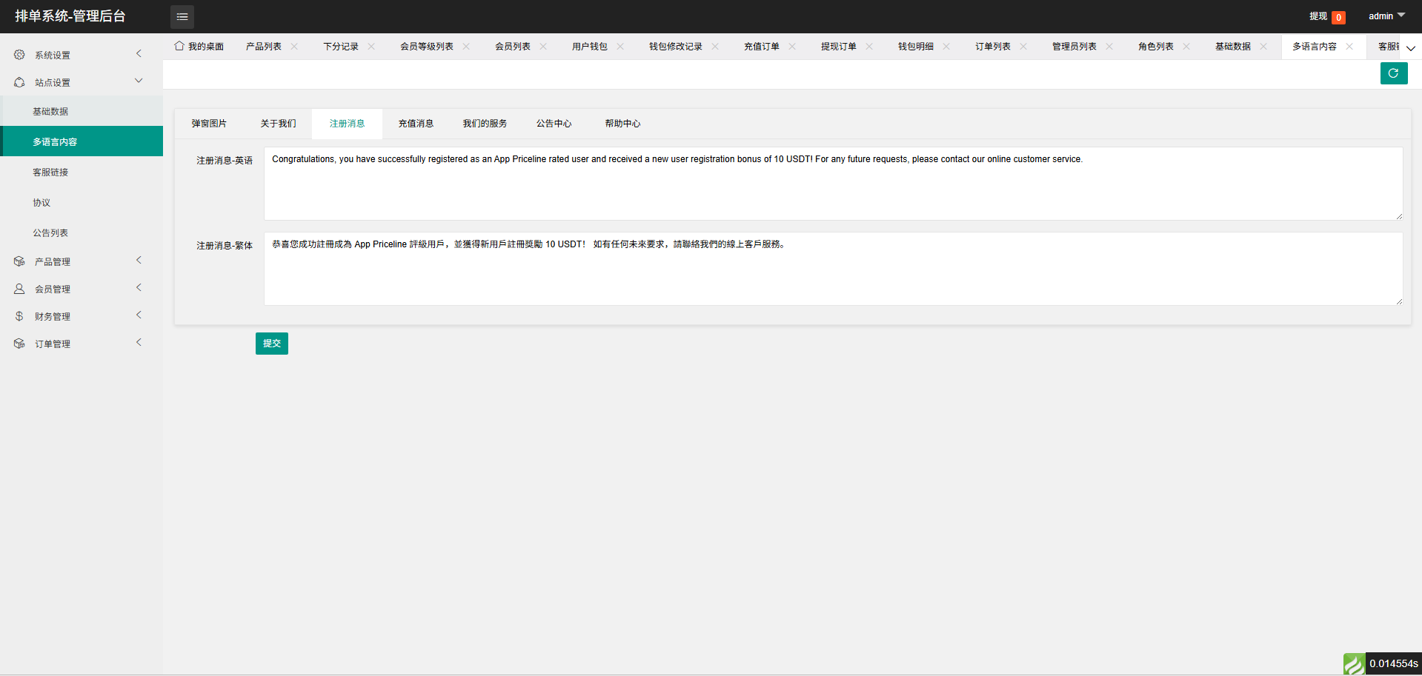Image resolution: width=1422 pixels, height=676 pixels.
Task: Close the 多语言内容 tab
Action: (1349, 46)
